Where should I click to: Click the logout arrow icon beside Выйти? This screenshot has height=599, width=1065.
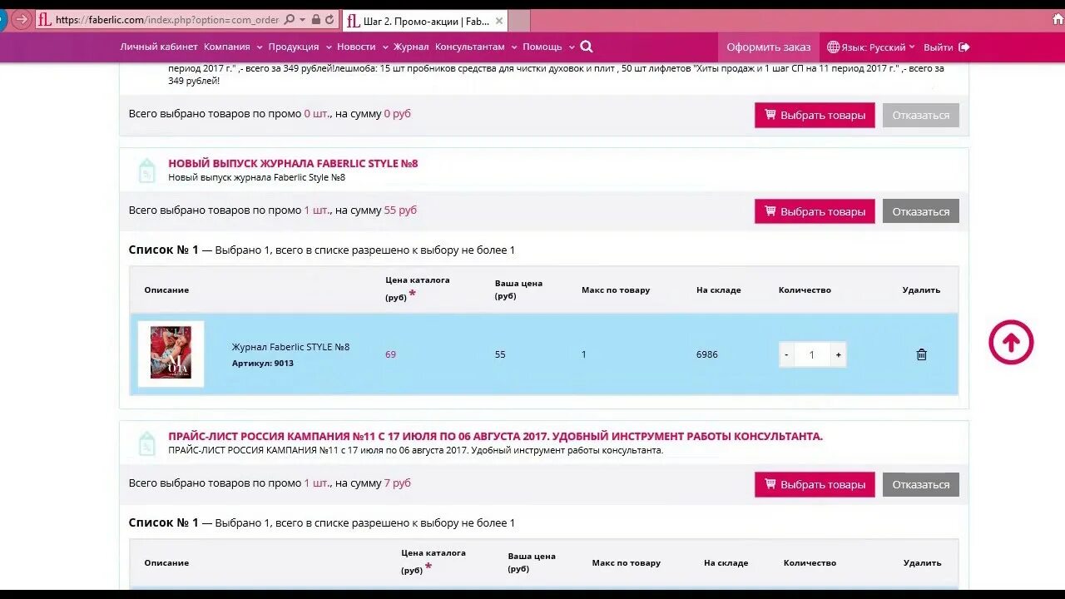(964, 47)
